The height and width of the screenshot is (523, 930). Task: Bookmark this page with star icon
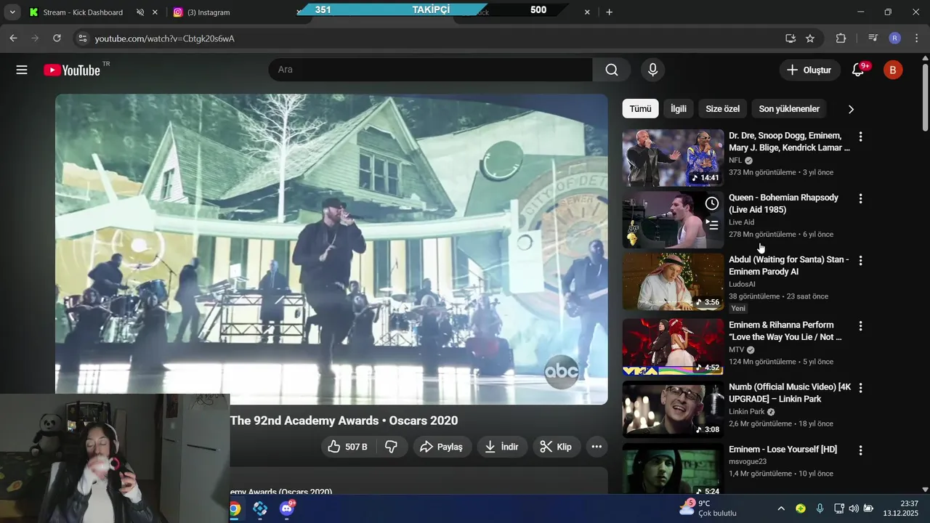point(810,38)
